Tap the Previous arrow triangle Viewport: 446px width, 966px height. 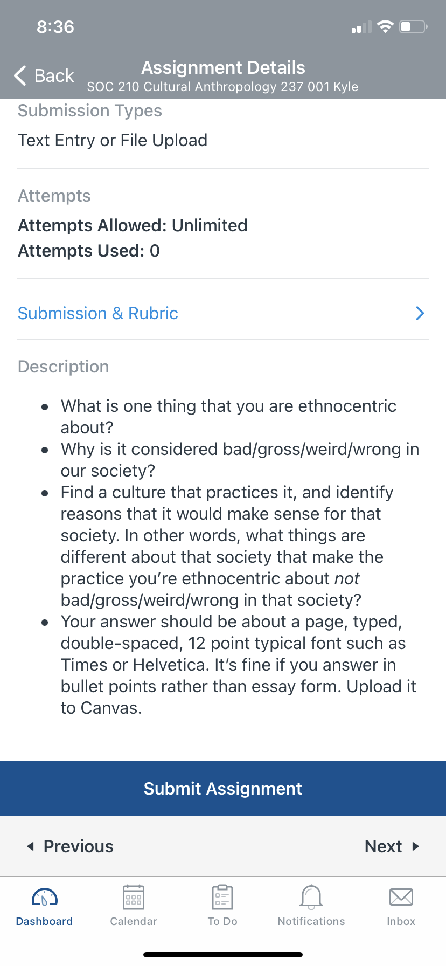(31, 846)
